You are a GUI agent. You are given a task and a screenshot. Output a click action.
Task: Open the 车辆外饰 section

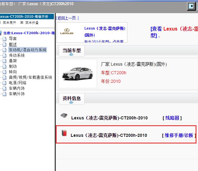click(17, 94)
